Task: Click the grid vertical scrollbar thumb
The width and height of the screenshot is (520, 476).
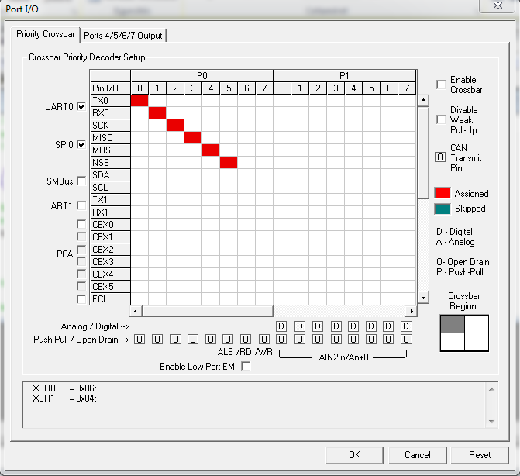Action: click(x=423, y=153)
